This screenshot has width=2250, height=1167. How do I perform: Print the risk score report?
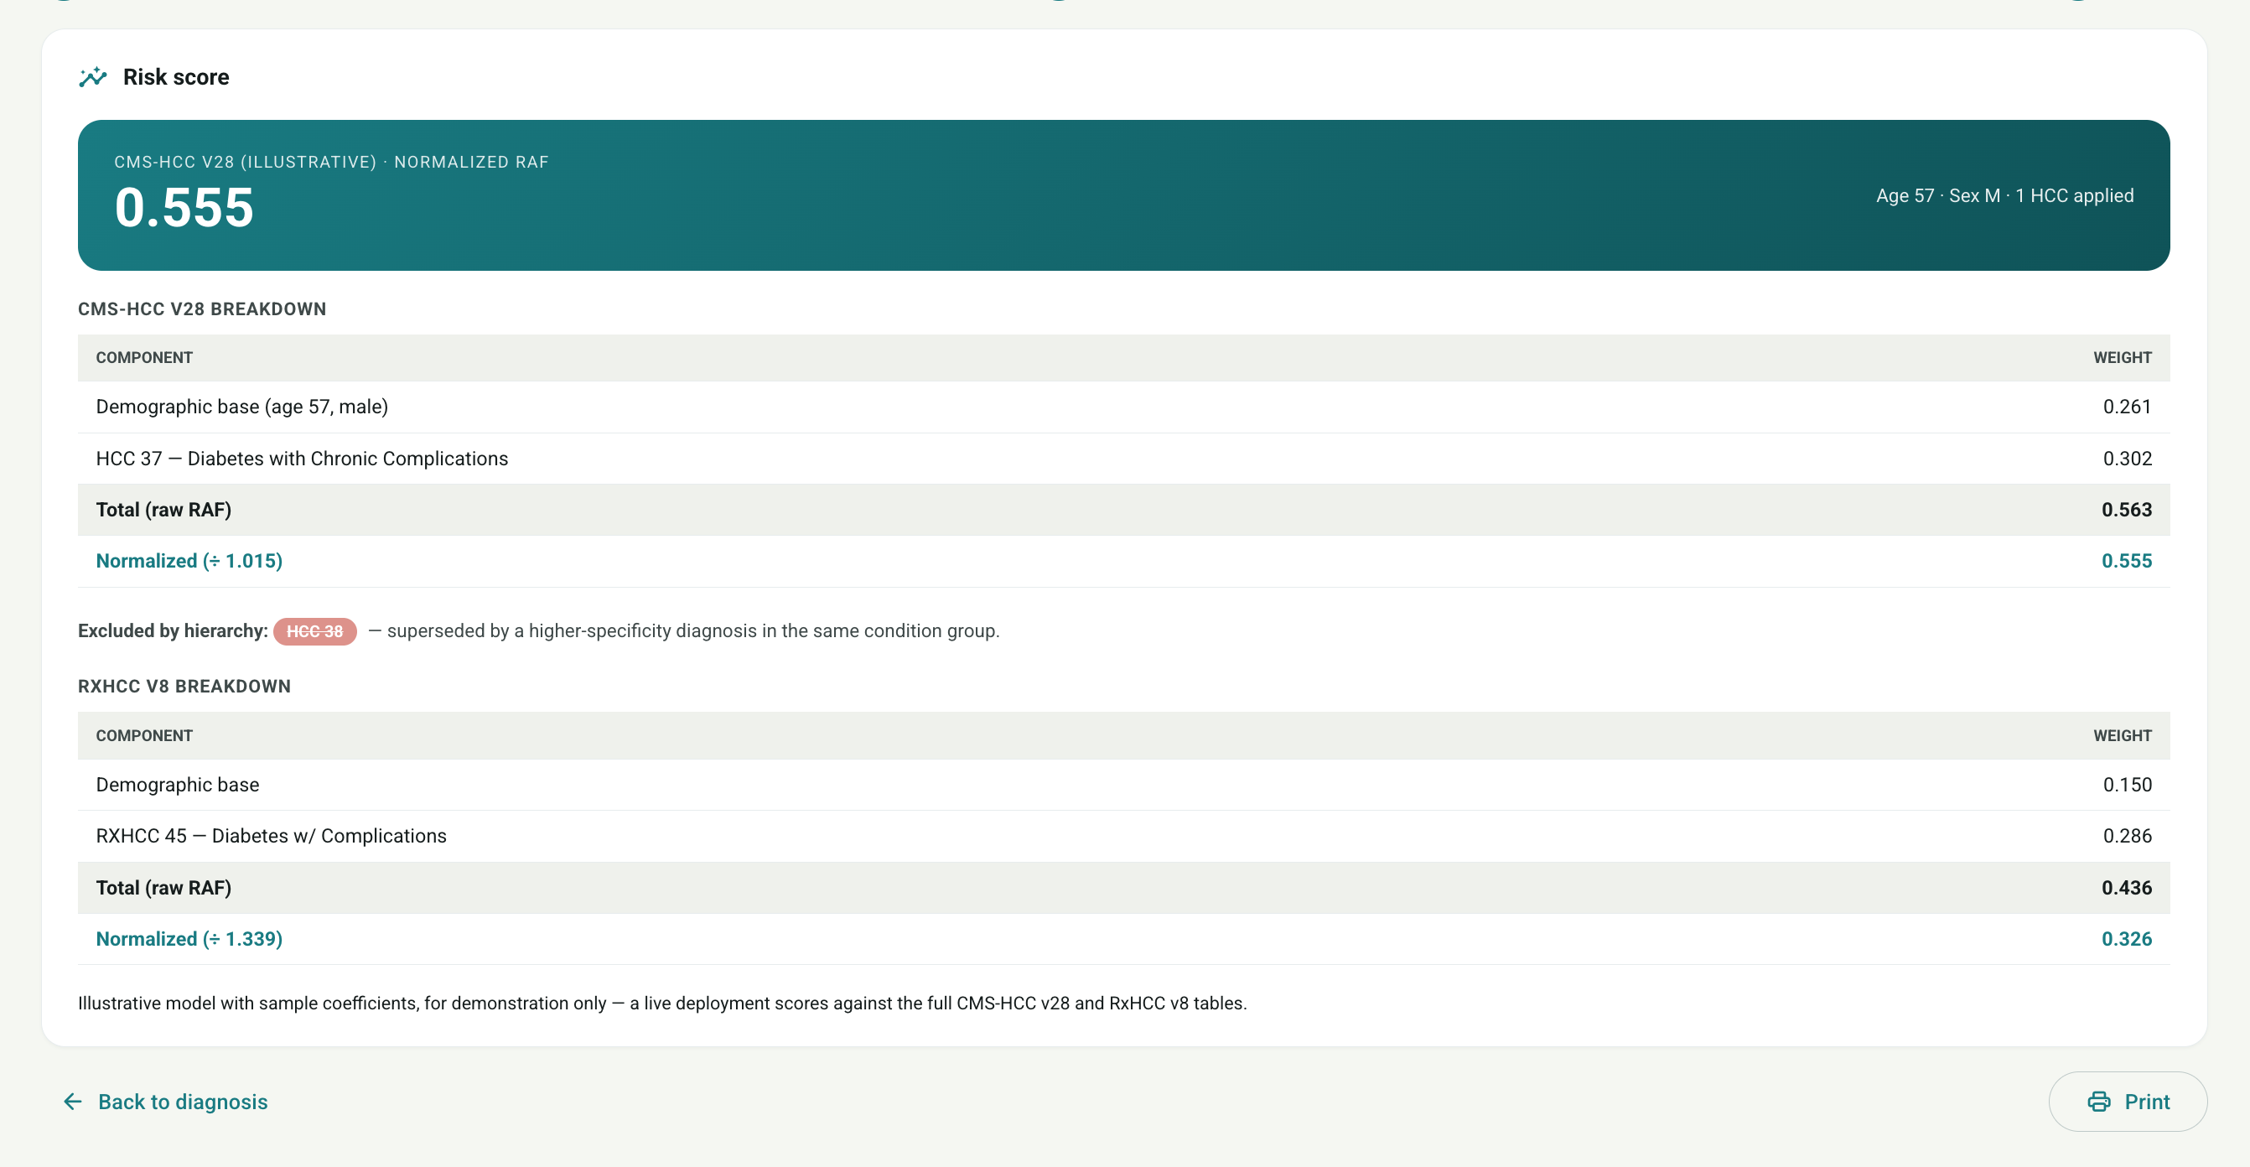pyautogui.click(x=2128, y=1102)
